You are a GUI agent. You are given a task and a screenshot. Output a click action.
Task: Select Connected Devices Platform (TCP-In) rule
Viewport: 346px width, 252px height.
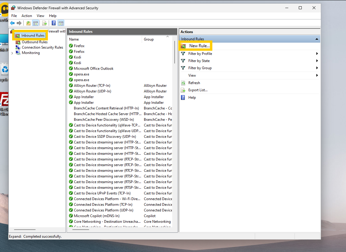(x=103, y=205)
